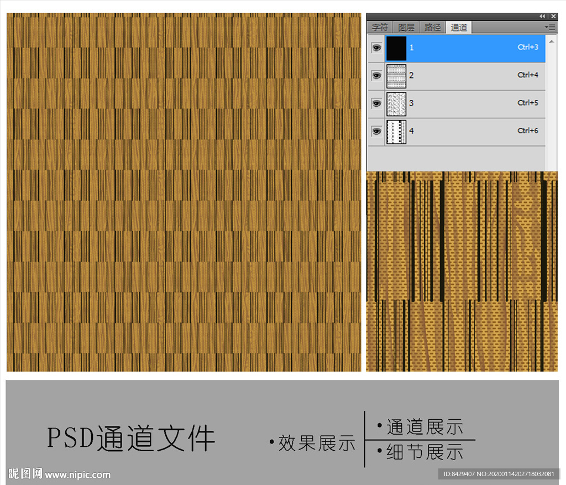Click the large wood weave pattern preview

[184, 192]
